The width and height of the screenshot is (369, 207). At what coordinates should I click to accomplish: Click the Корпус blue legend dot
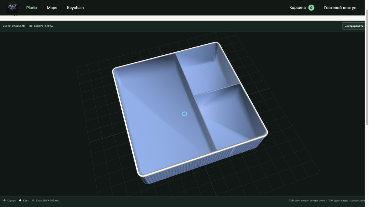point(4,200)
